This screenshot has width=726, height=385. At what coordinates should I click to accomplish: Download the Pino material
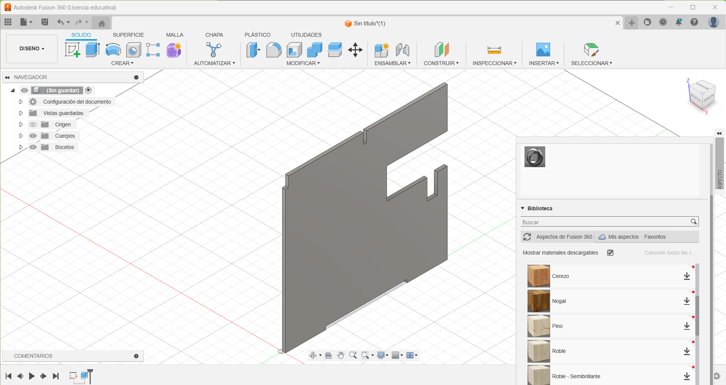[687, 326]
